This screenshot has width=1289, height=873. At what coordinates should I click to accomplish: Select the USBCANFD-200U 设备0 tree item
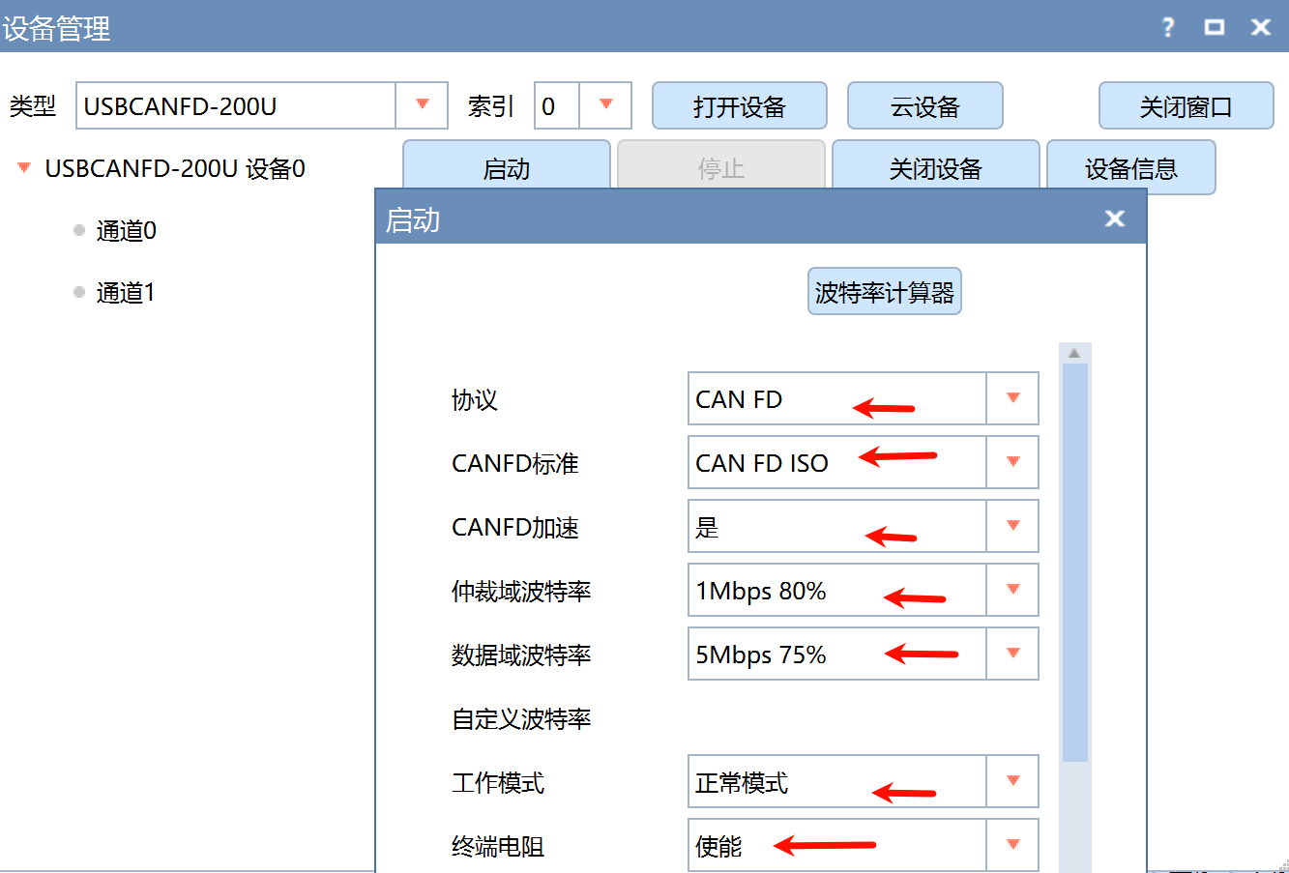pyautogui.click(x=175, y=168)
